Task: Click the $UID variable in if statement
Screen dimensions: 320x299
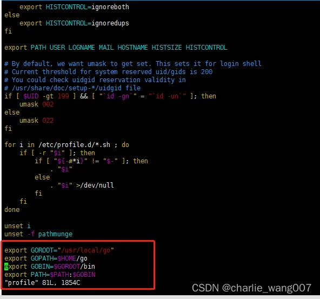Action: pos(31,96)
